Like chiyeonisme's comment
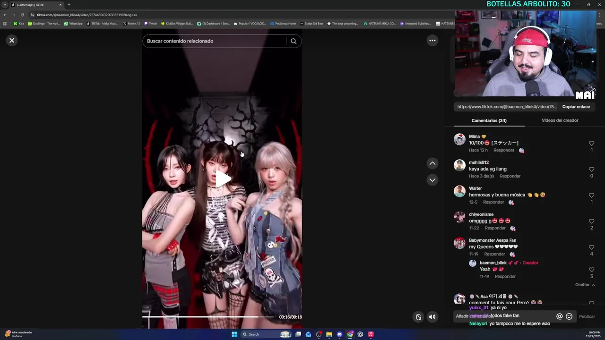 click(591, 221)
